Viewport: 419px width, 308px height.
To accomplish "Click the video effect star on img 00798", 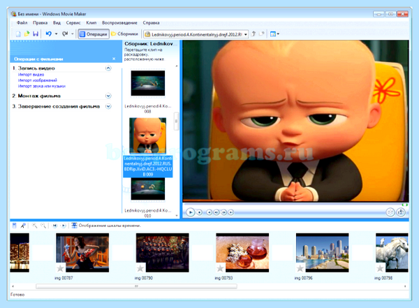I will tap(380, 267).
